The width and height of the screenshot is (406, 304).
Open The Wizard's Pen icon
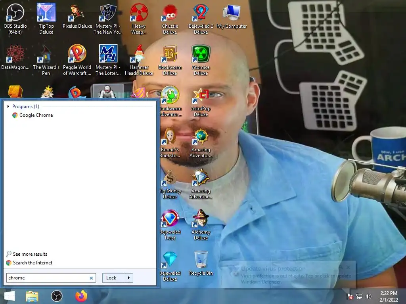point(46,60)
